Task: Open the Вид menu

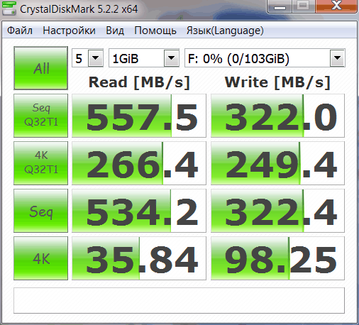Action: tap(115, 31)
